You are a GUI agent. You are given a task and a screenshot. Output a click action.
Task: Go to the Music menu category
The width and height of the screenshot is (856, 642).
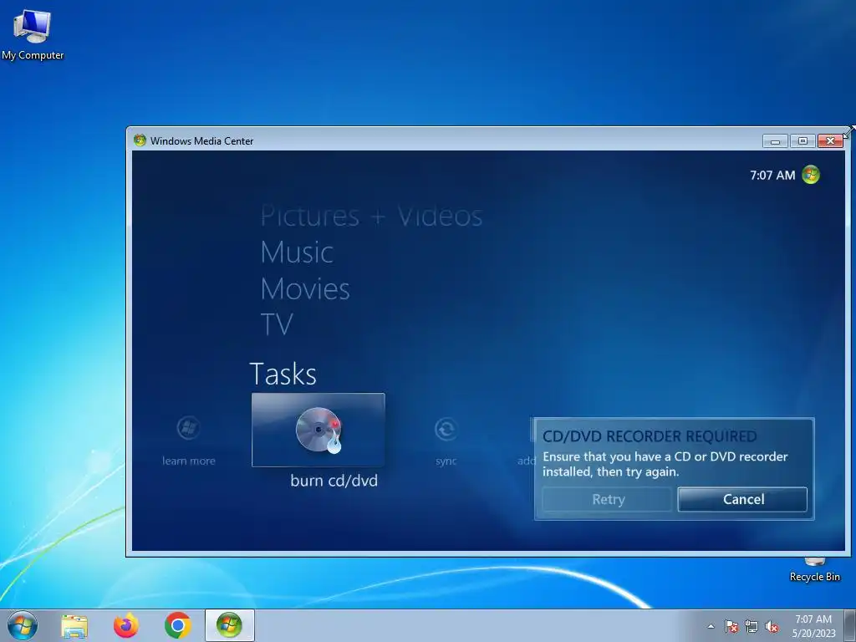pos(297,252)
